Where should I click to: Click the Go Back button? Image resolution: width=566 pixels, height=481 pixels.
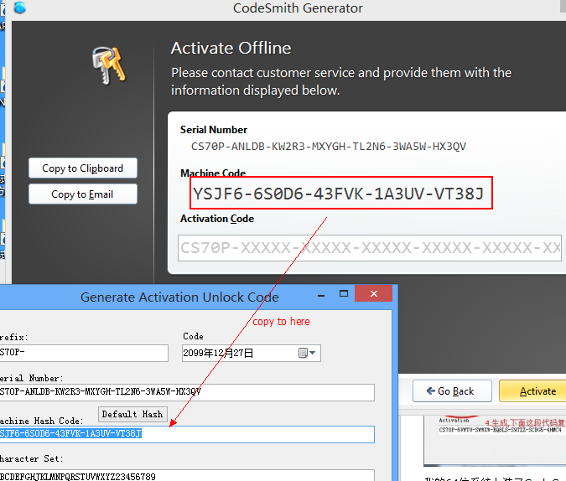[452, 391]
